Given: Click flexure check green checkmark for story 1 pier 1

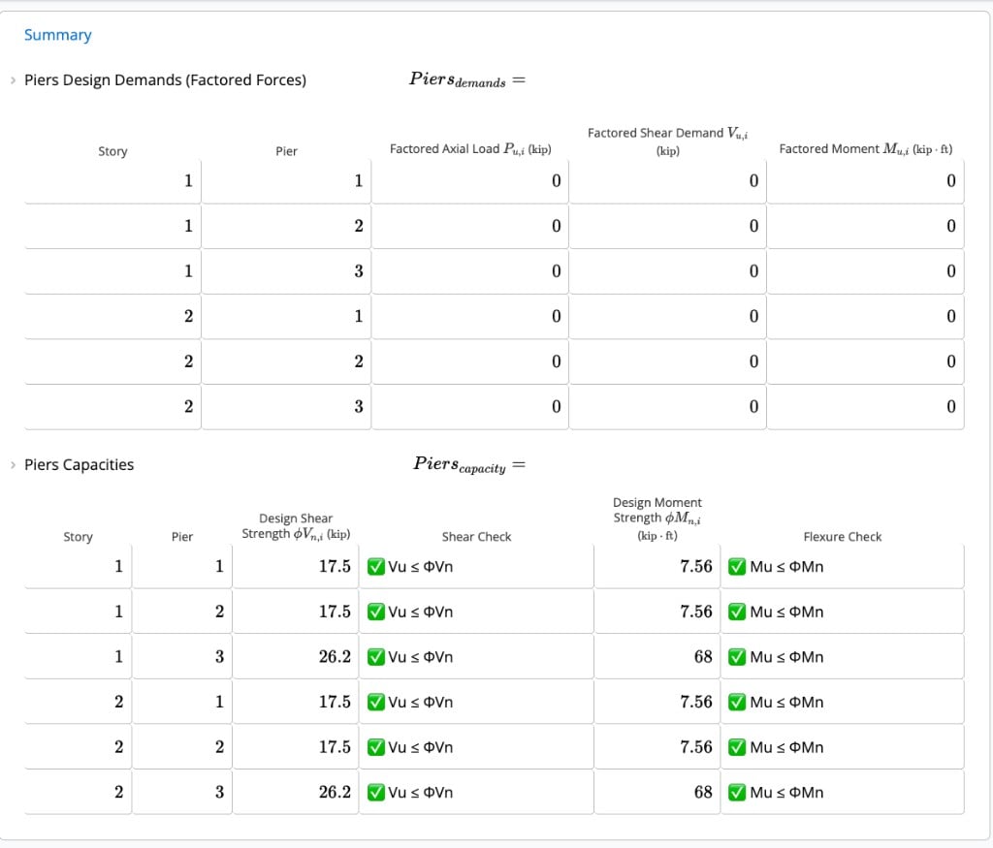Looking at the screenshot, I should (x=737, y=566).
